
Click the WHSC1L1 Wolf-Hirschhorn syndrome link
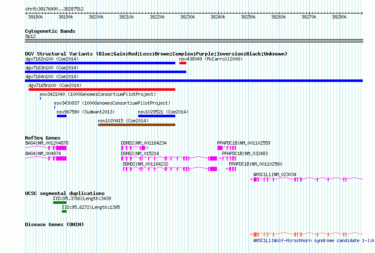click(314, 240)
